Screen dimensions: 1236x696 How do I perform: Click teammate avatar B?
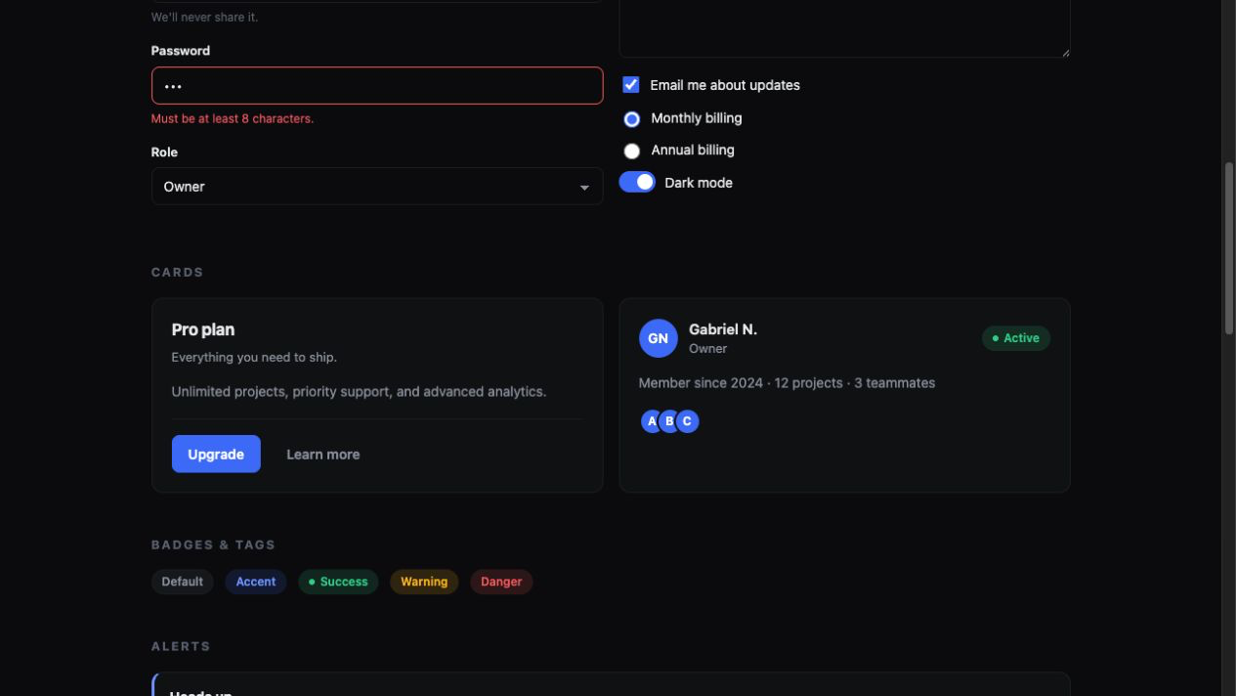click(669, 421)
